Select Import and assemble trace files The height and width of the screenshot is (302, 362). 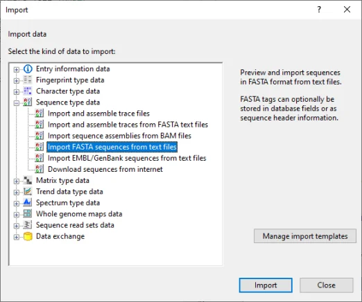click(x=98, y=114)
